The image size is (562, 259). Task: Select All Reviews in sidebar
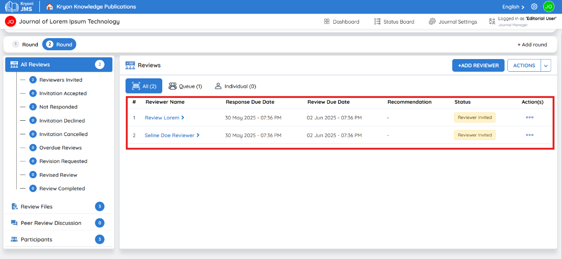[59, 64]
